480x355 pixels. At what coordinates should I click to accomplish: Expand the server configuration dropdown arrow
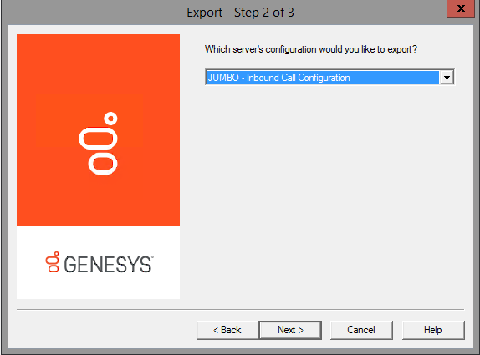447,78
